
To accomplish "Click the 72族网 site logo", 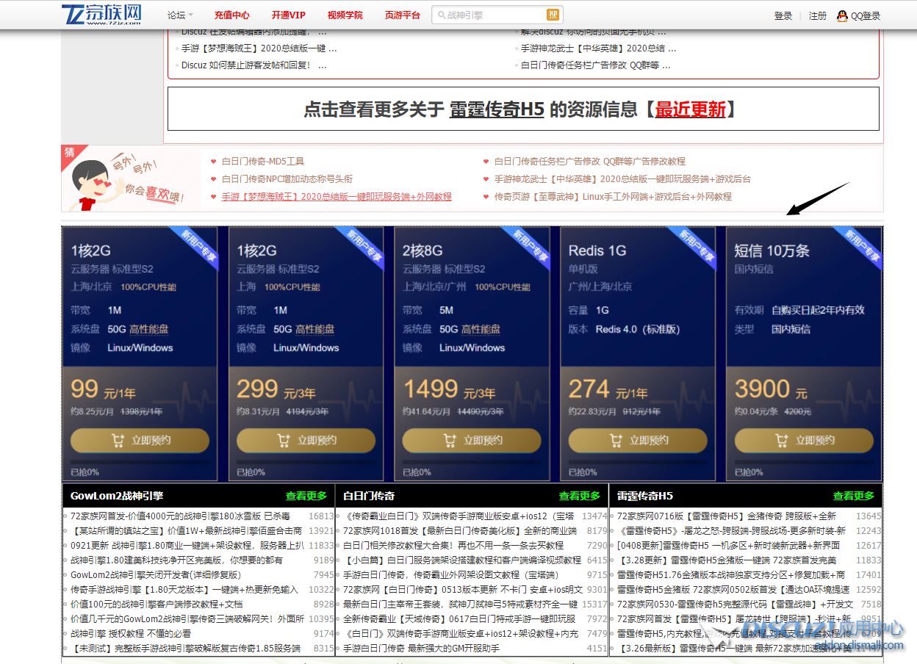I will [101, 15].
